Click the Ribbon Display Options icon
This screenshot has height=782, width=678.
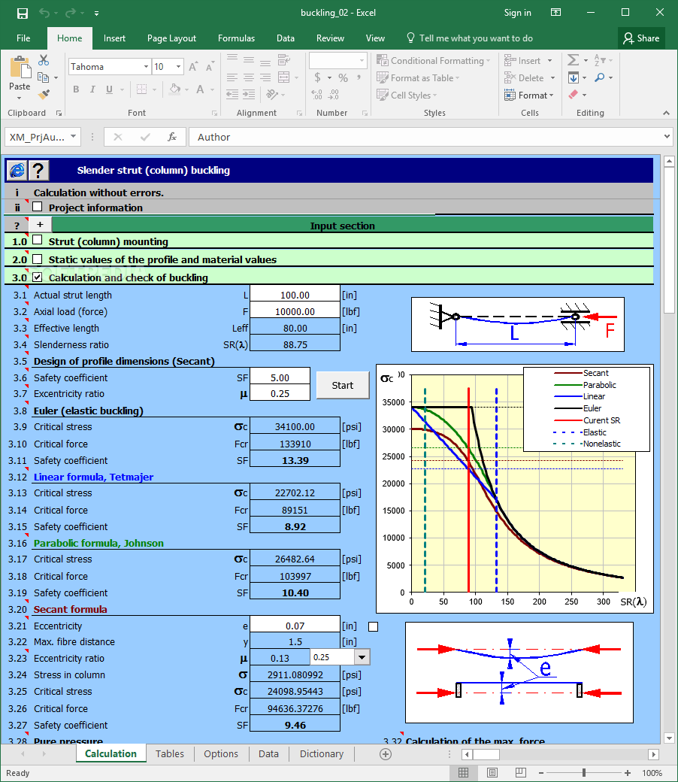coord(556,13)
